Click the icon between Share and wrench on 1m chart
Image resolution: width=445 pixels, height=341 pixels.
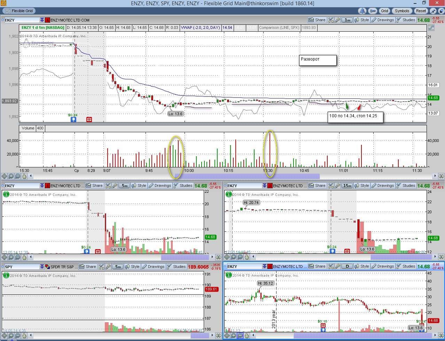331,20
